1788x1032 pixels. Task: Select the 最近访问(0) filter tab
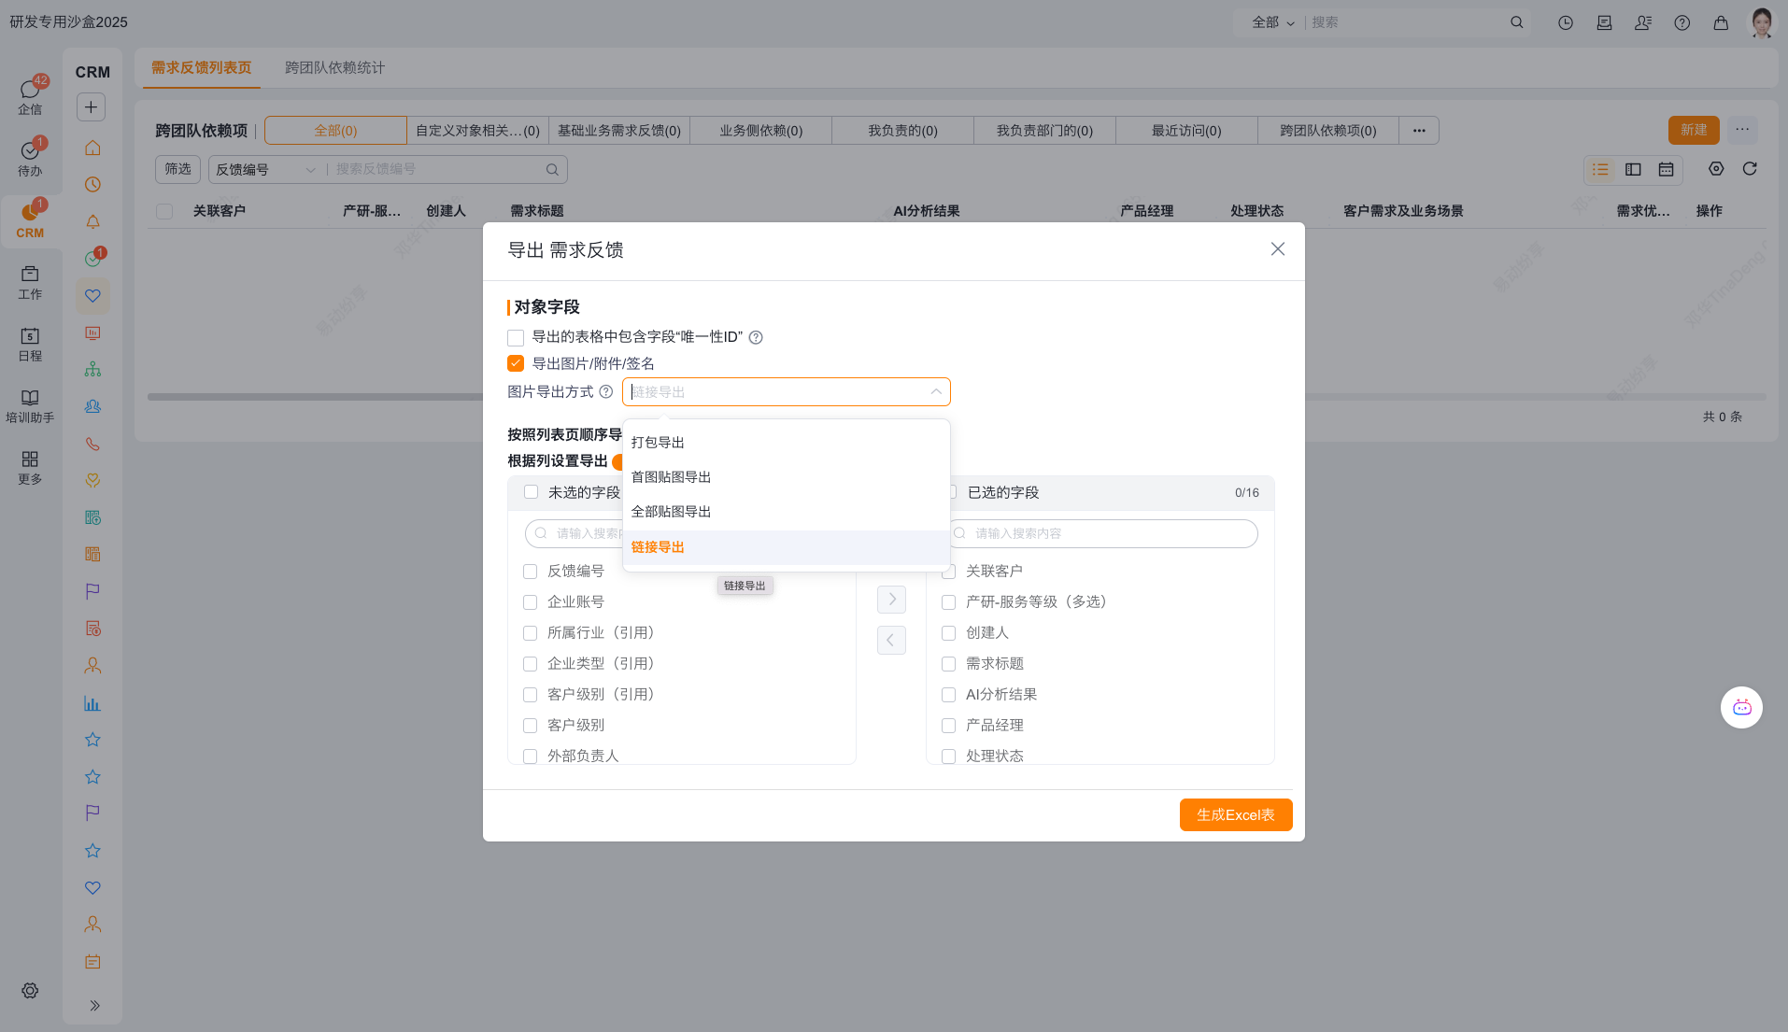(1186, 131)
